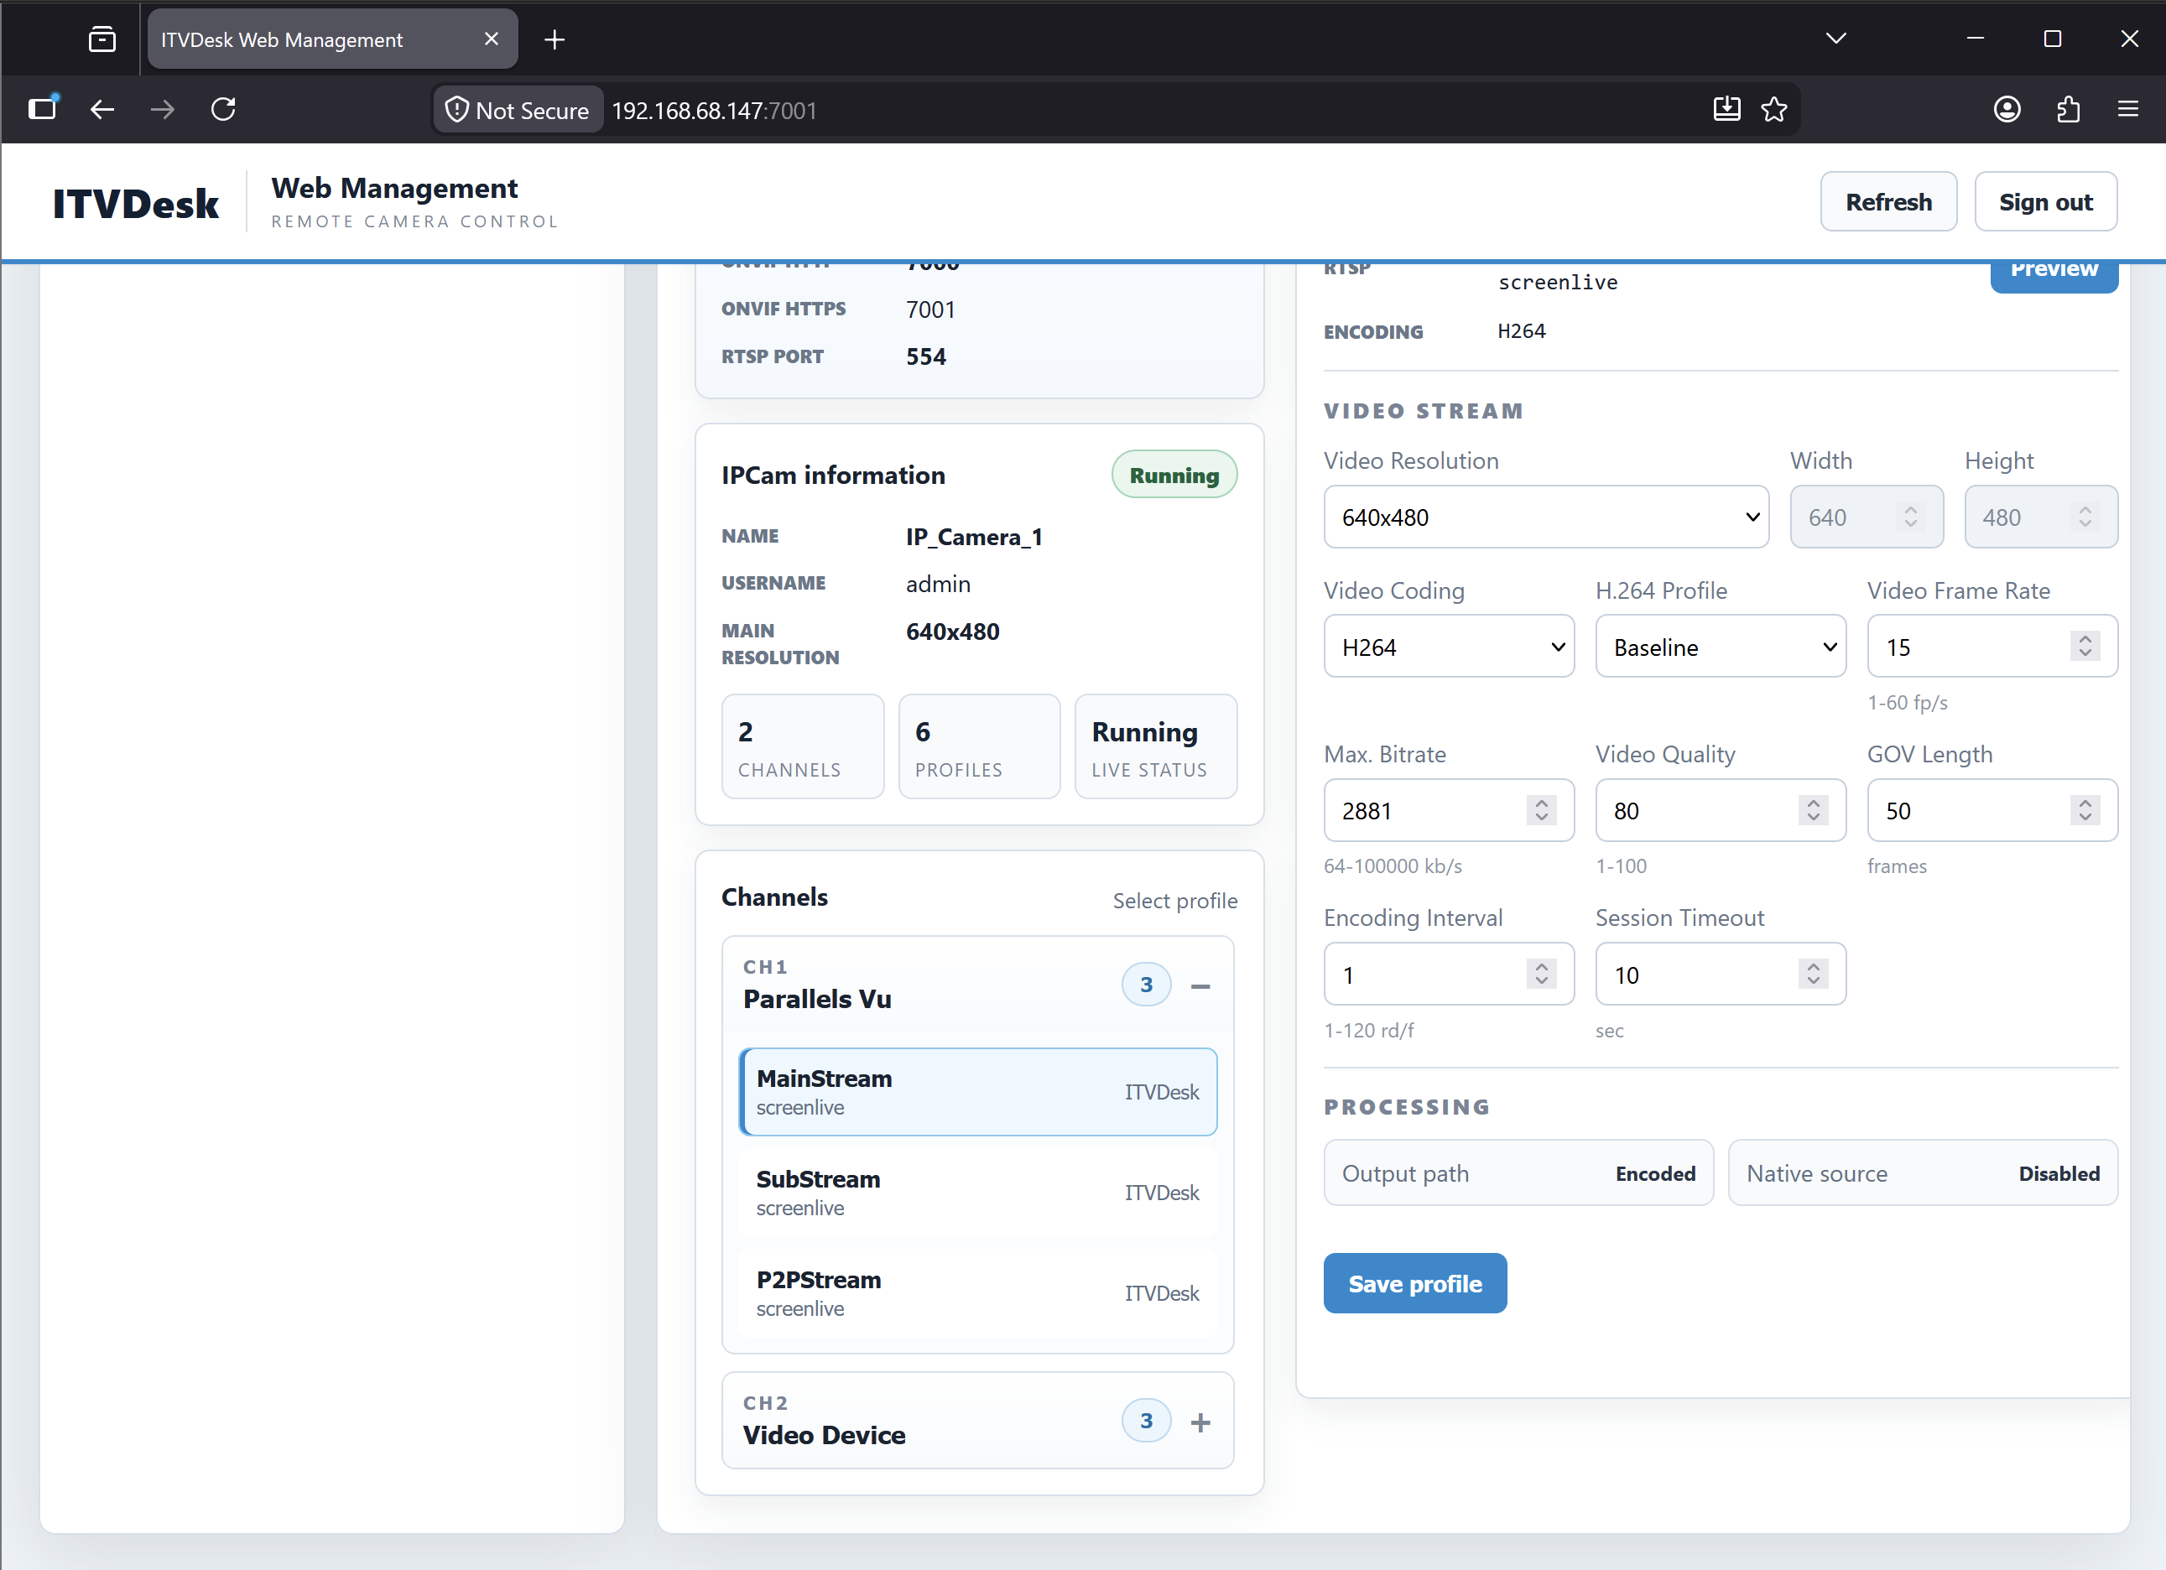Open the H.264 Profile Baseline dropdown

tap(1720, 647)
